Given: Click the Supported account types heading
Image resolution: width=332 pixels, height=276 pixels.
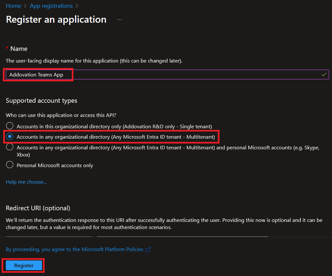Looking at the screenshot, I should click(41, 100).
